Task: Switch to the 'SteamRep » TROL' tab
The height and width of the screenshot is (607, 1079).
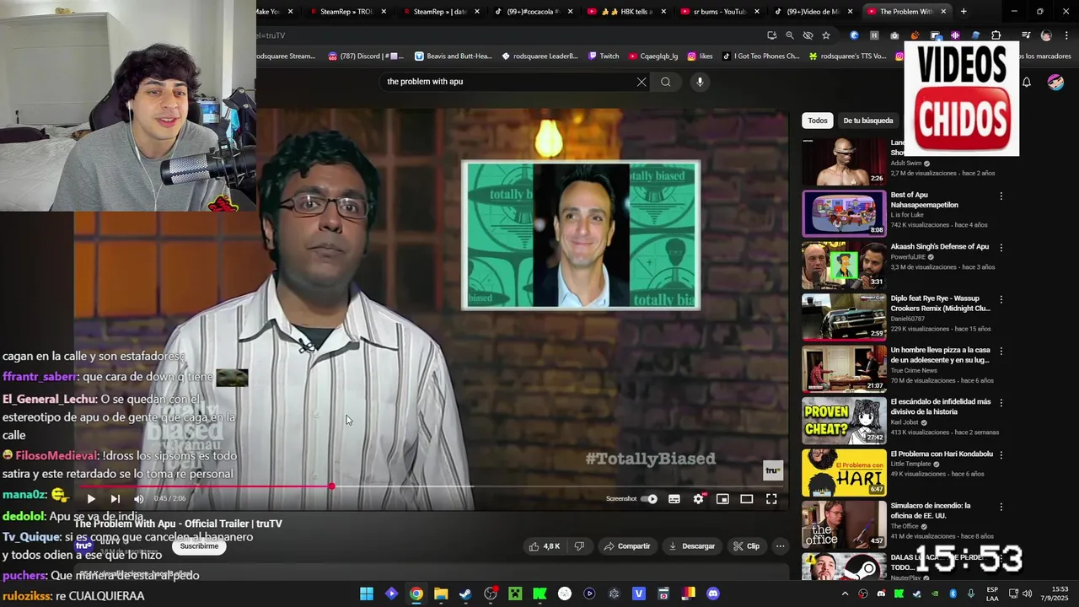Action: click(x=346, y=12)
